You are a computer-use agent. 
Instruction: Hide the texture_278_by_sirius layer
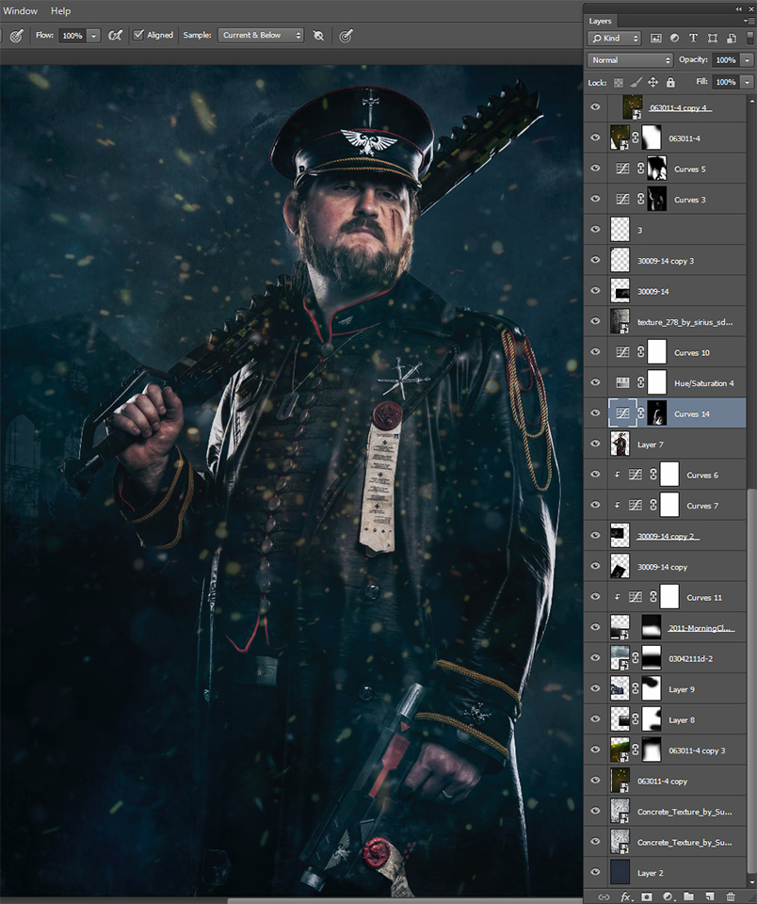(x=596, y=321)
